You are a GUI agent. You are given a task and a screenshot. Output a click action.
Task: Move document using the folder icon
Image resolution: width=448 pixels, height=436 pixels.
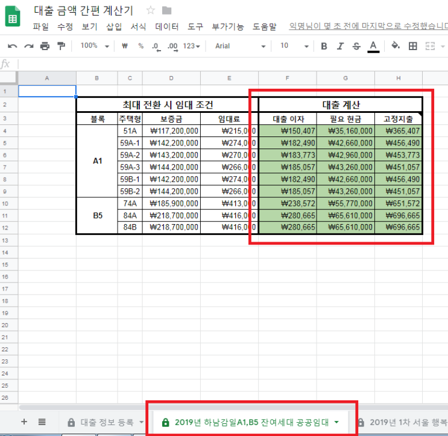point(166,11)
